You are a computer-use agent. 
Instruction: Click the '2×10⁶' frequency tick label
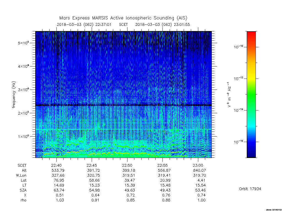tap(23, 113)
